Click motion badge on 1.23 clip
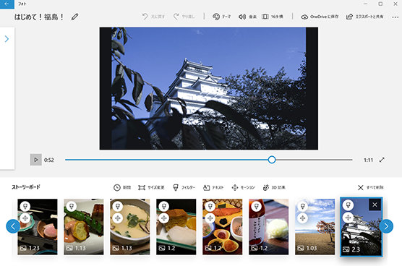 point(25,218)
